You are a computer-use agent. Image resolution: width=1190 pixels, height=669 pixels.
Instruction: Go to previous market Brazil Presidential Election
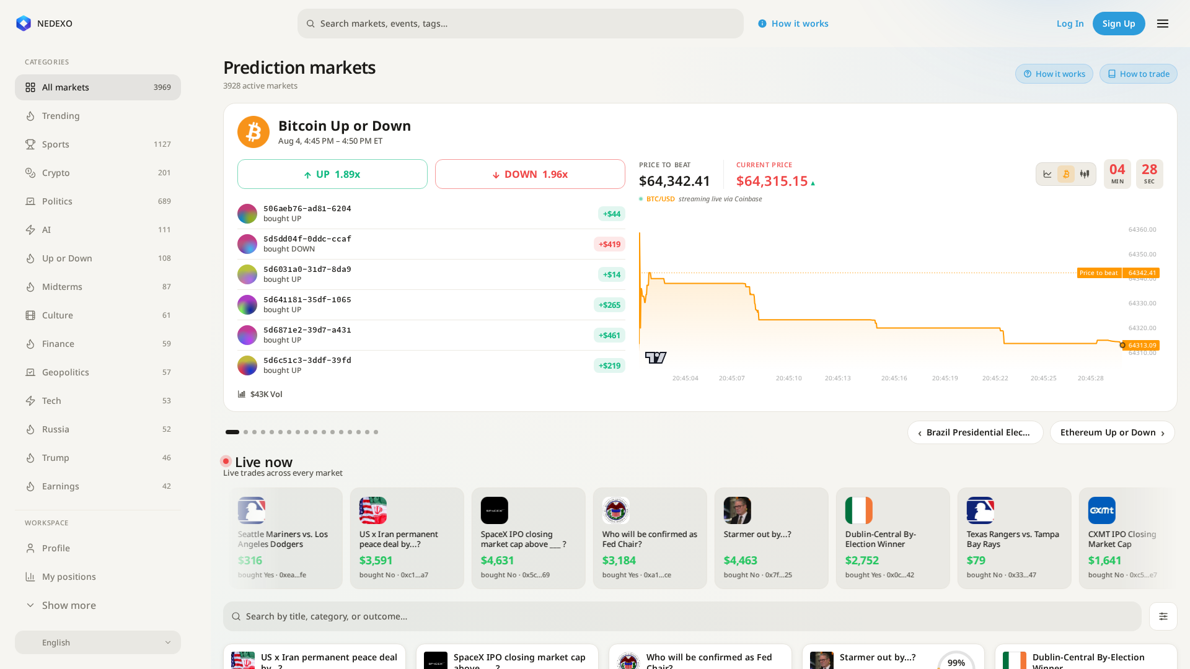click(975, 432)
